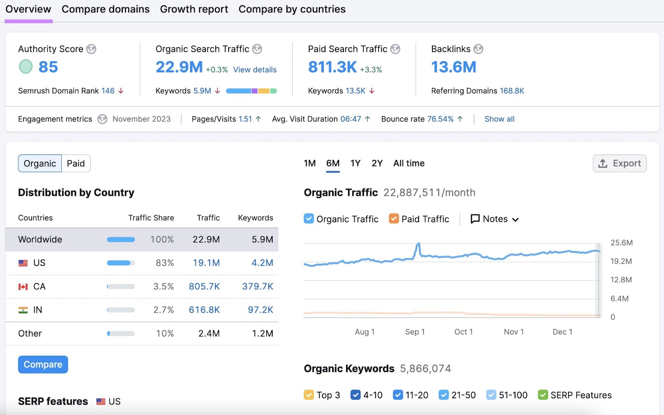Switch to the Growth report tab
This screenshot has width=664, height=415.
194,9
